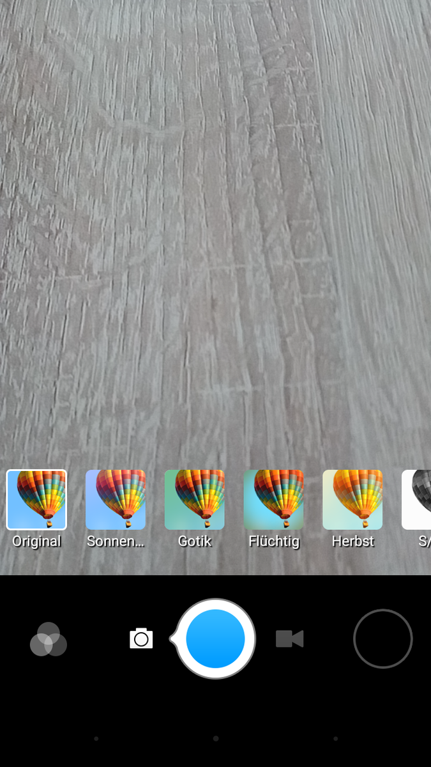Apply the Gotik filter thumbnail
The image size is (431, 767).
[195, 500]
